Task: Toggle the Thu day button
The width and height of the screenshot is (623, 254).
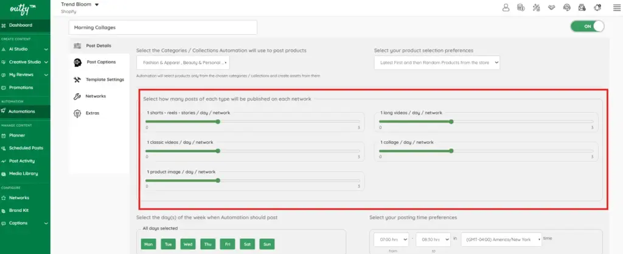Action: coord(208,244)
